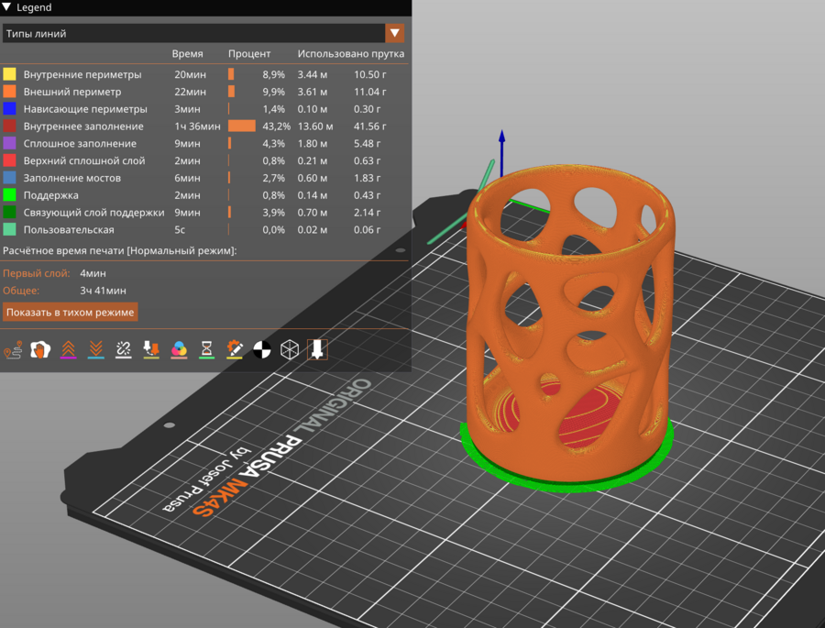825x628 pixels.
Task: Toggle visibility of Внутреннее заполнение row
Action: tap(82, 127)
